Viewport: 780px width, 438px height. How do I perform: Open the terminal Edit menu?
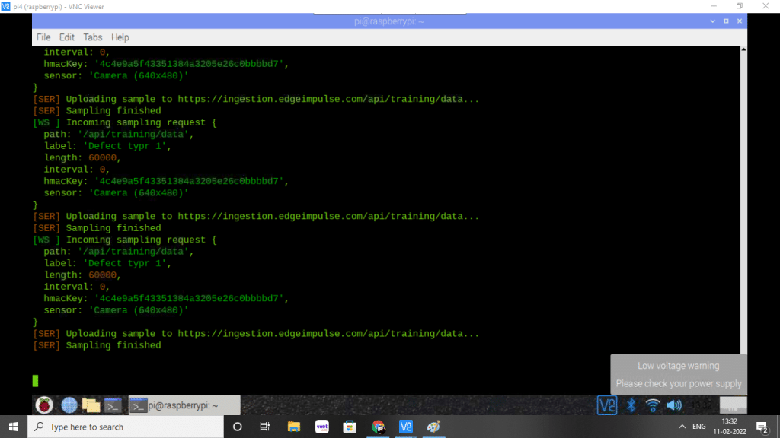(67, 37)
